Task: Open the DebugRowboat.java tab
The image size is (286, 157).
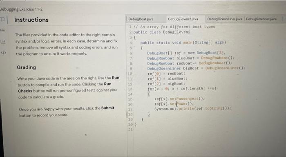Action: (x=261, y=19)
